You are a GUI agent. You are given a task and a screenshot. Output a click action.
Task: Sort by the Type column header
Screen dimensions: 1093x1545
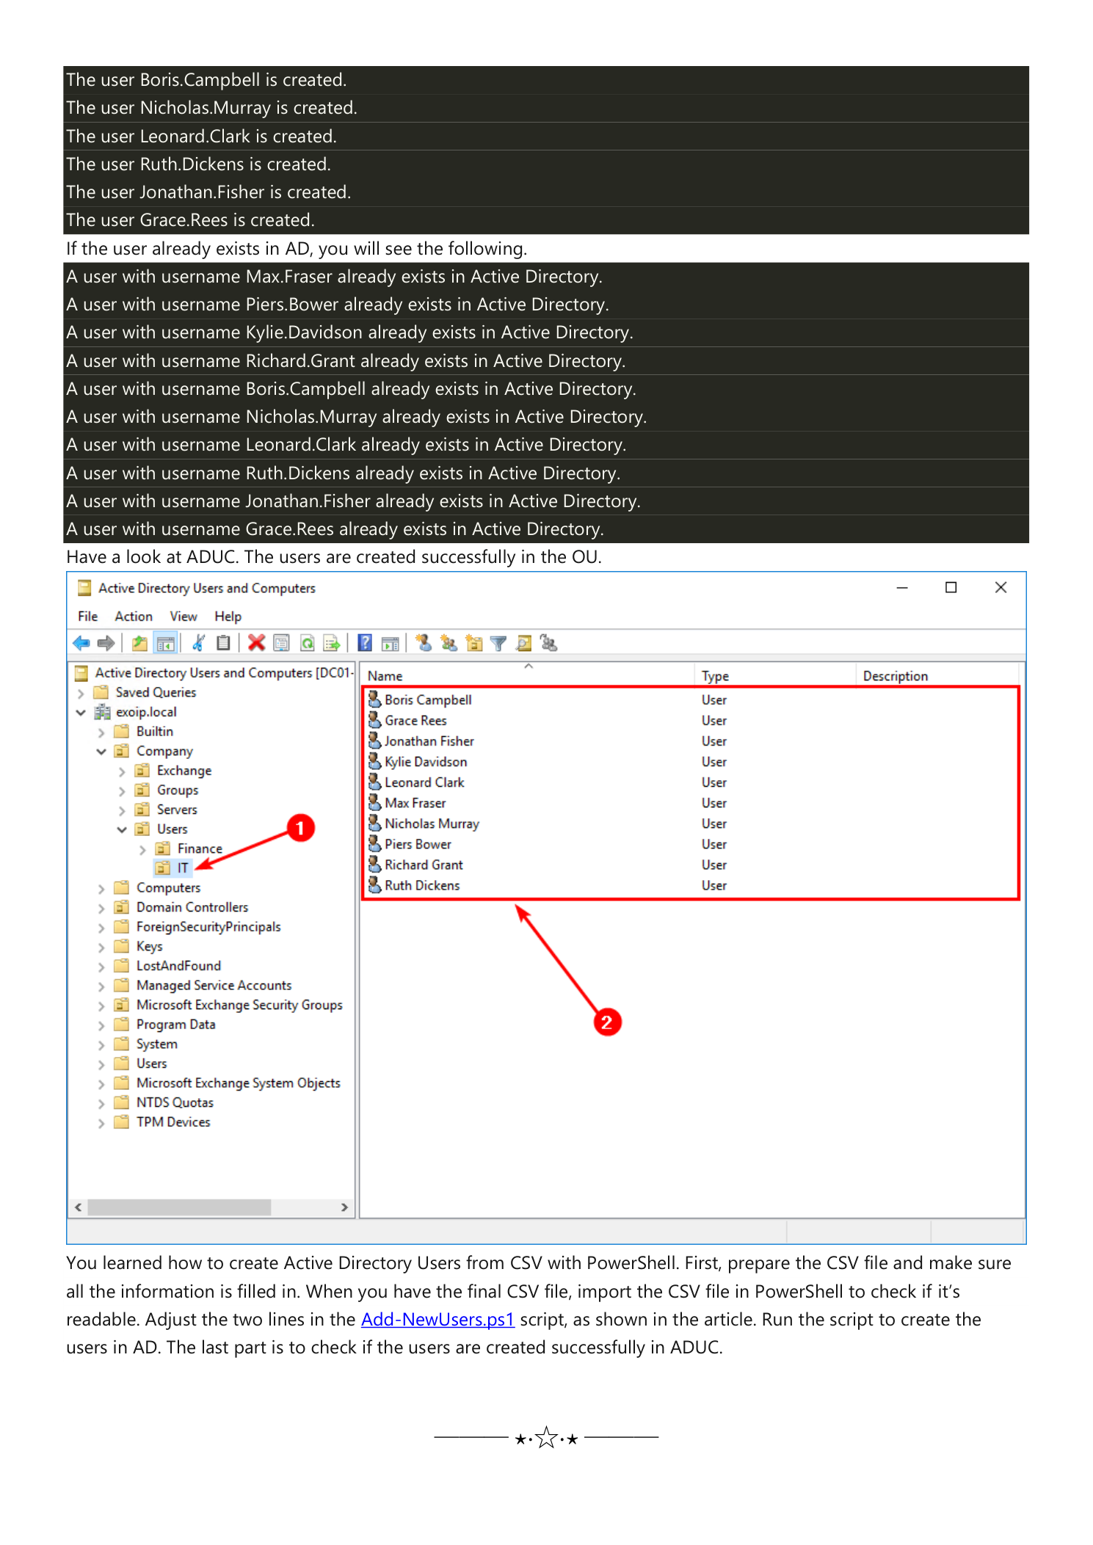click(x=775, y=675)
